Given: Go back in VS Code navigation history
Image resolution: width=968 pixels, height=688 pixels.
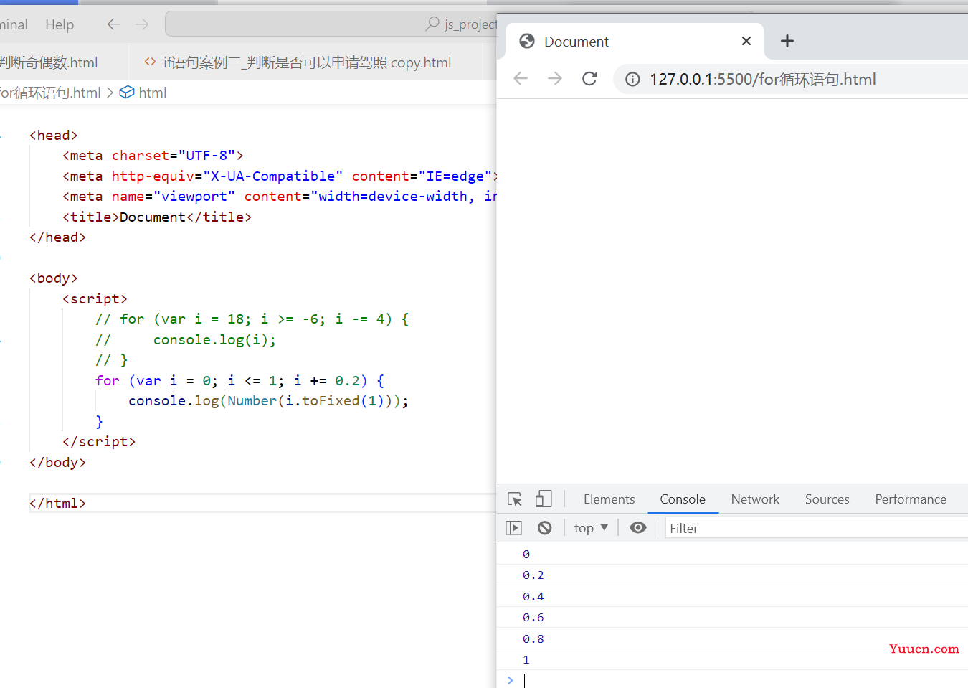Looking at the screenshot, I should pos(114,24).
